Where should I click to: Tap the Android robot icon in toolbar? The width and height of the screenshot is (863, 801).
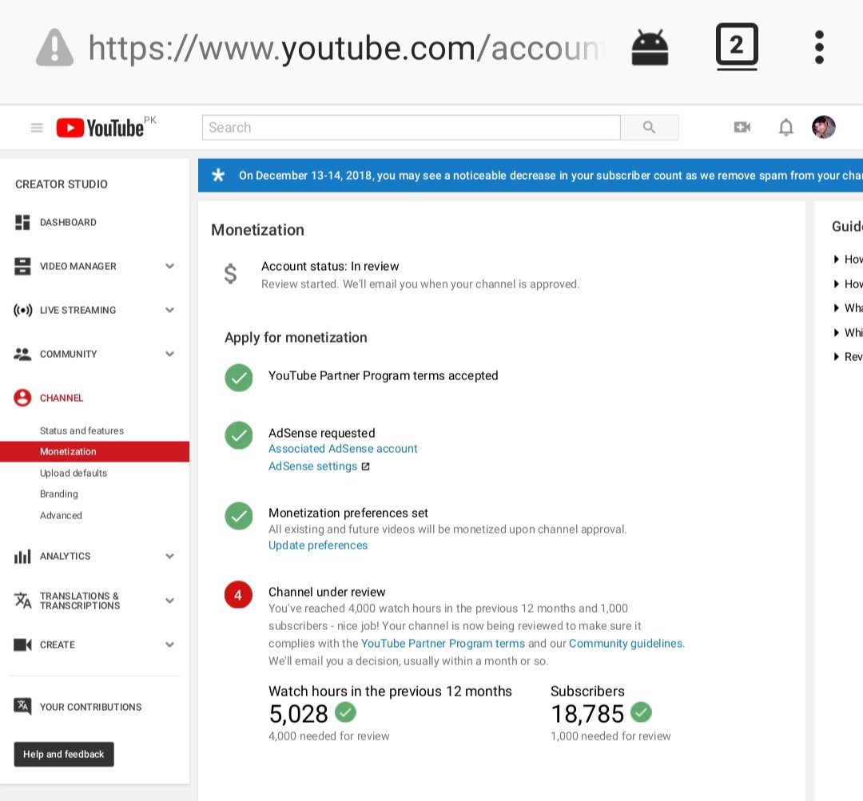(650, 48)
